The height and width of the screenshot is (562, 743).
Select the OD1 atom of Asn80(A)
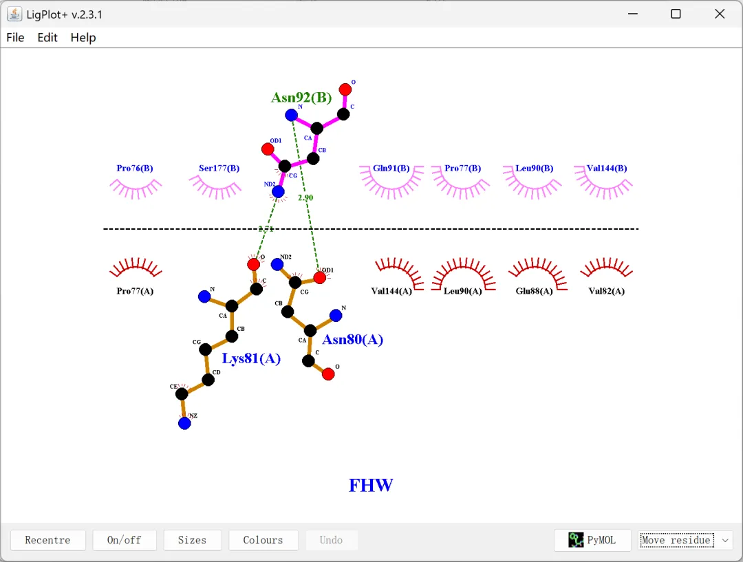pyautogui.click(x=320, y=278)
